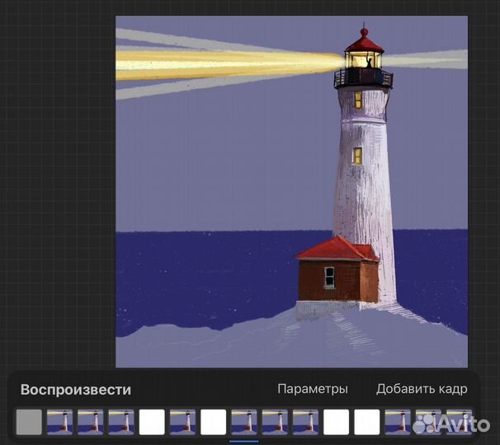
Task: Select the gray first frame in the timeline
Action: point(29,422)
